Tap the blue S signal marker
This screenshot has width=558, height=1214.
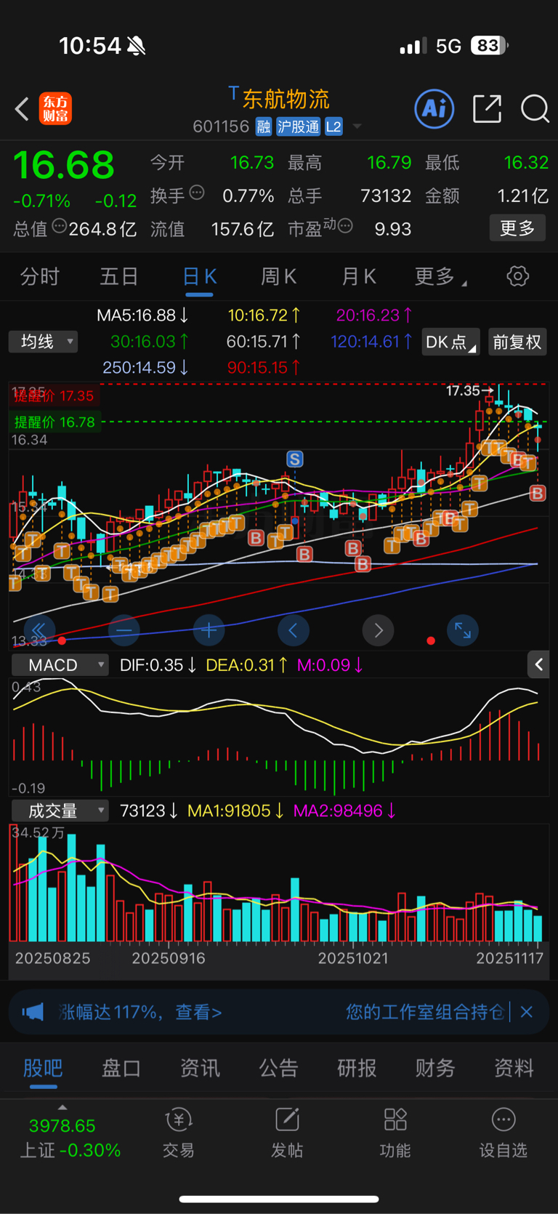click(294, 459)
